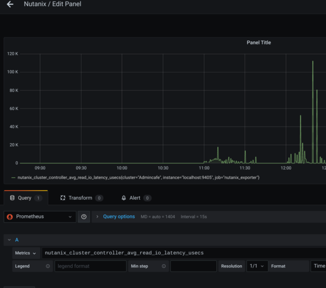Image resolution: width=326 pixels, height=288 pixels.
Task: Toggle the nutanix latency series legend entry
Action: tap(138, 177)
